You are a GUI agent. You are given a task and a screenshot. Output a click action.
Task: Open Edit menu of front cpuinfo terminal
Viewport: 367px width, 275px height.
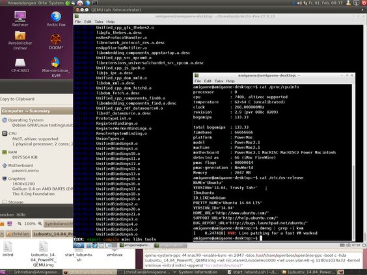208,81
